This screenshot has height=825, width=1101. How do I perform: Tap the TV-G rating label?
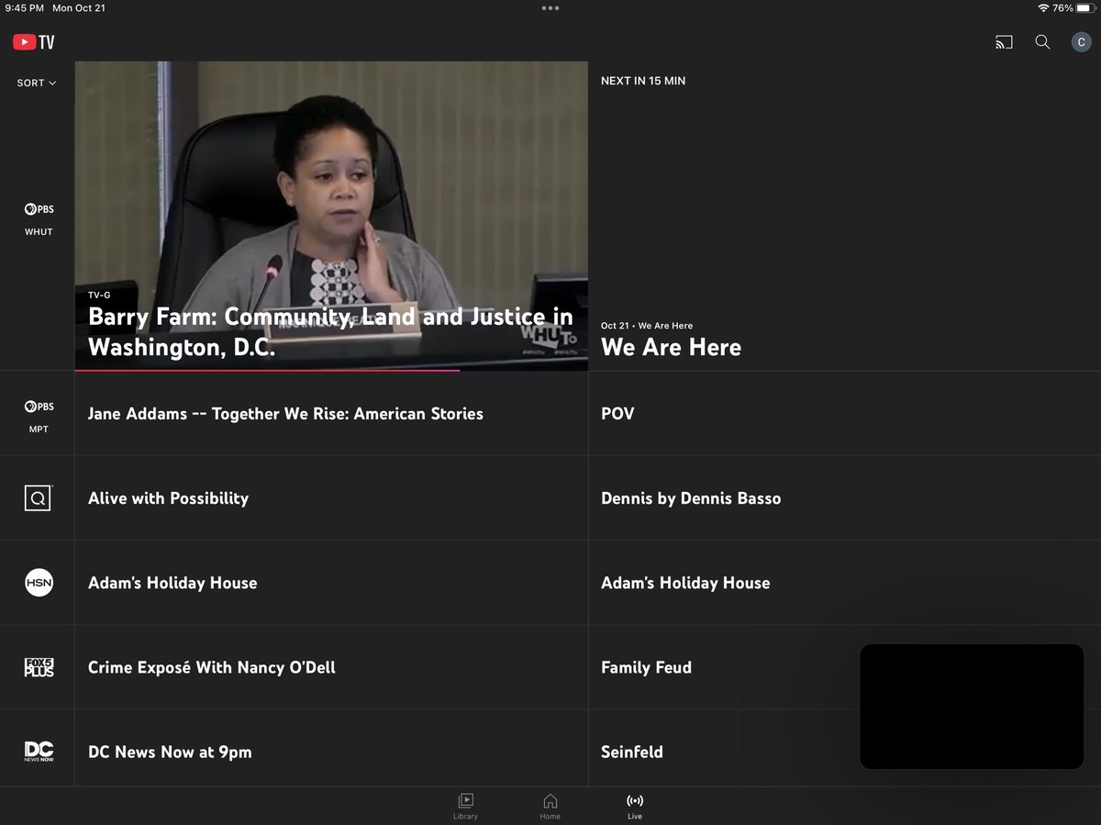pos(99,295)
